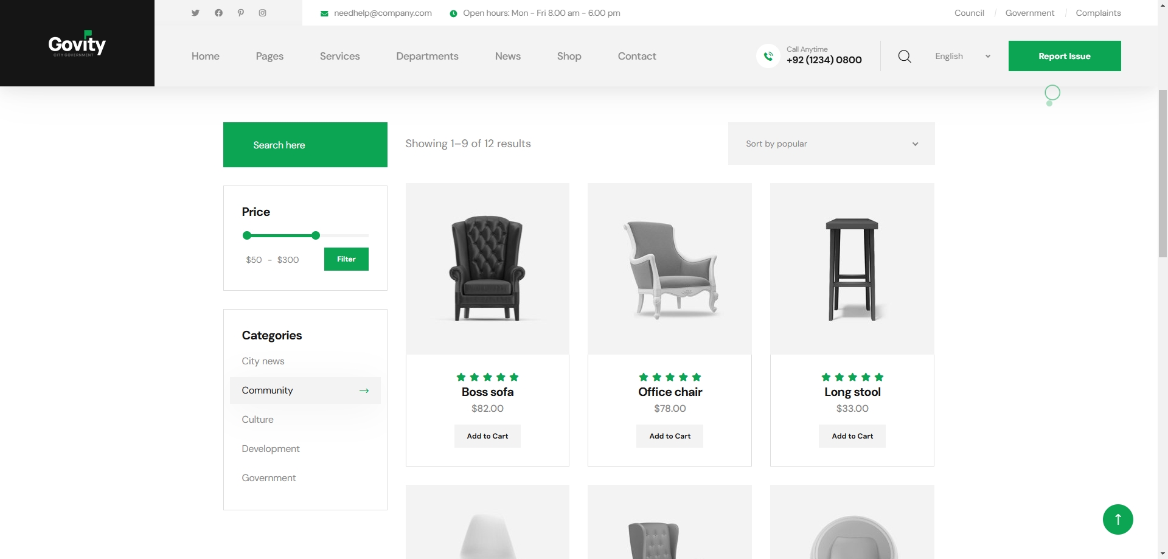
Task: Click the Govity logo
Action: click(77, 44)
